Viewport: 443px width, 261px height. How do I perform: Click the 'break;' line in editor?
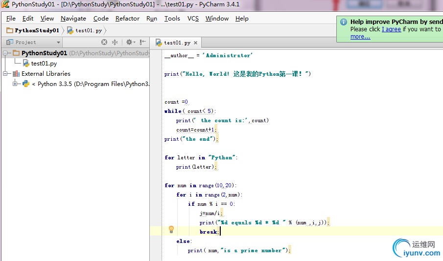210,232
